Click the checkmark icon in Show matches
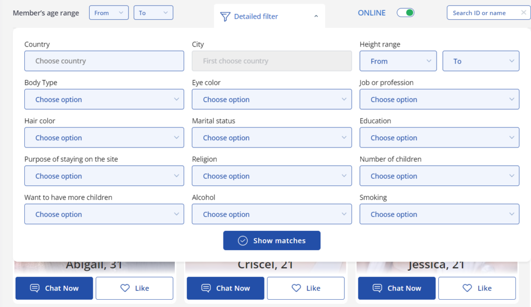The image size is (531, 307). click(x=242, y=241)
